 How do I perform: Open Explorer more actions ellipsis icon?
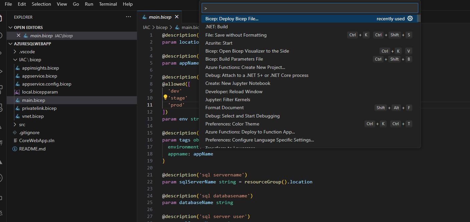(x=129, y=17)
